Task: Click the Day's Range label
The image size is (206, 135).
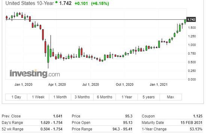Action: click(x=12, y=123)
